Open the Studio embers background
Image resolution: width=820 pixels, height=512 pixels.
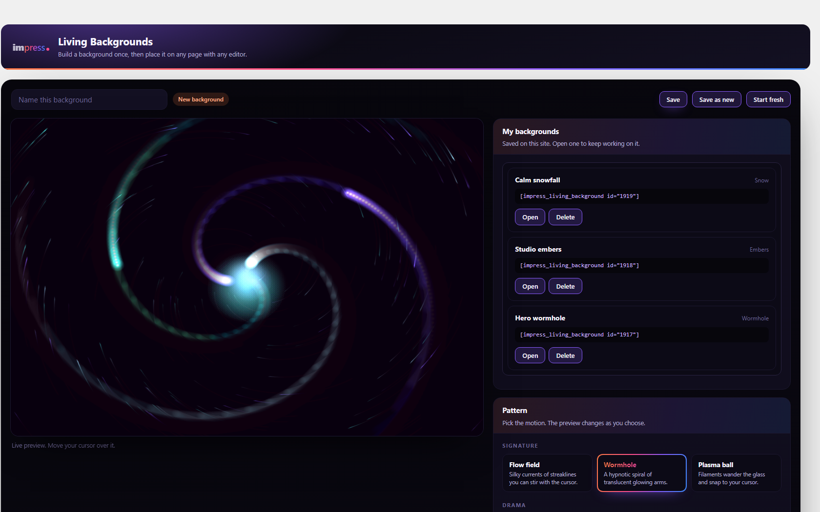[x=530, y=286]
